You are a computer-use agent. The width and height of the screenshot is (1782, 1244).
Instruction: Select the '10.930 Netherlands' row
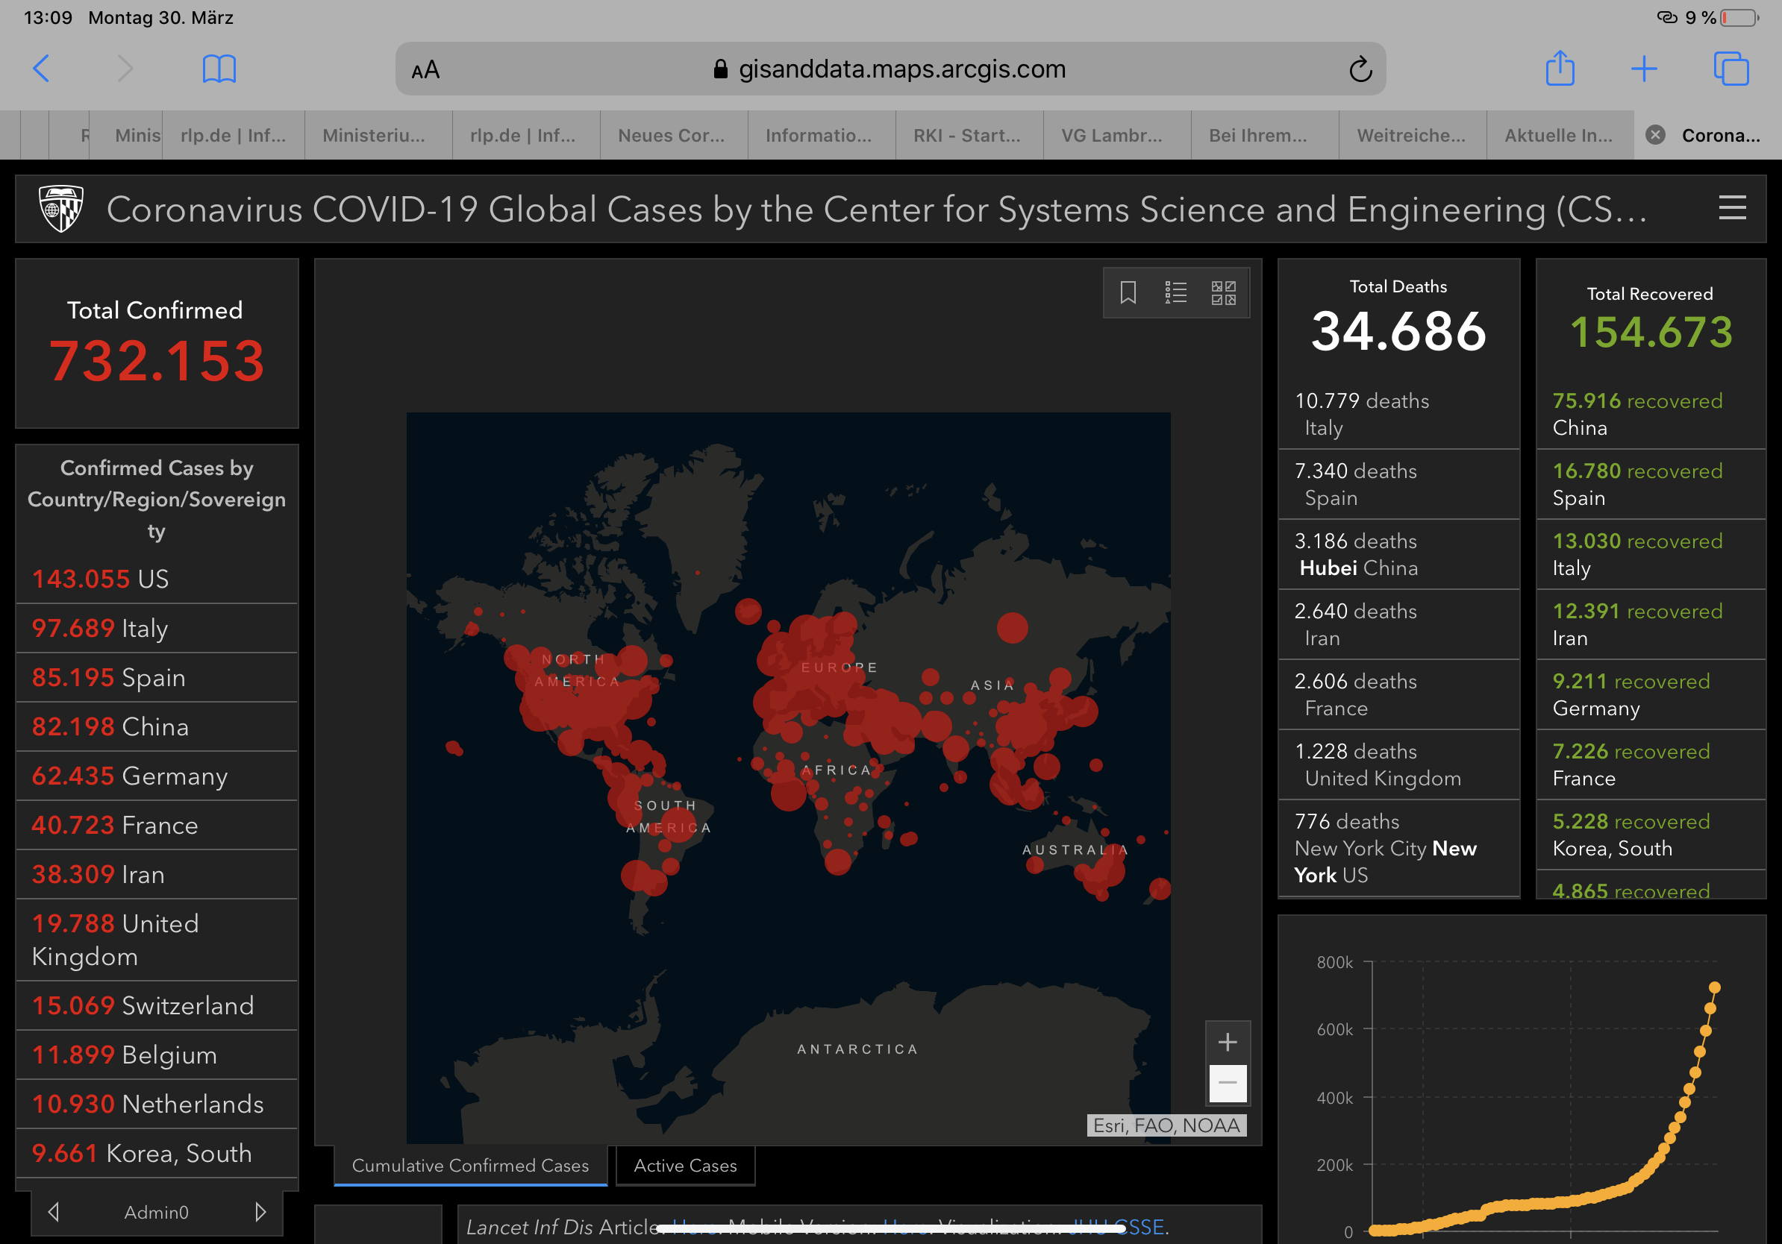click(157, 1104)
